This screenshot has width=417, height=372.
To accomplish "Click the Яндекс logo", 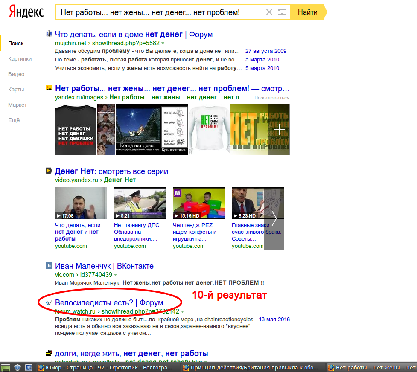I will pos(26,12).
